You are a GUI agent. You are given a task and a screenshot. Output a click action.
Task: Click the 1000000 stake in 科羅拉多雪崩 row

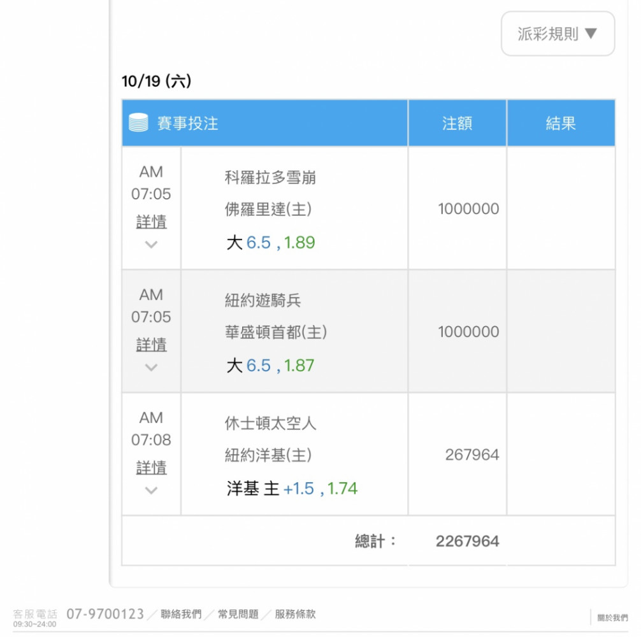[x=468, y=209]
